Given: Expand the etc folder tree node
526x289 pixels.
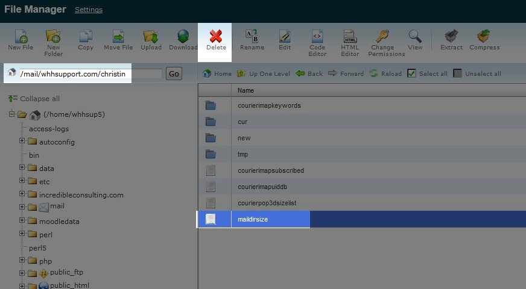Looking at the screenshot, I should coord(22,181).
